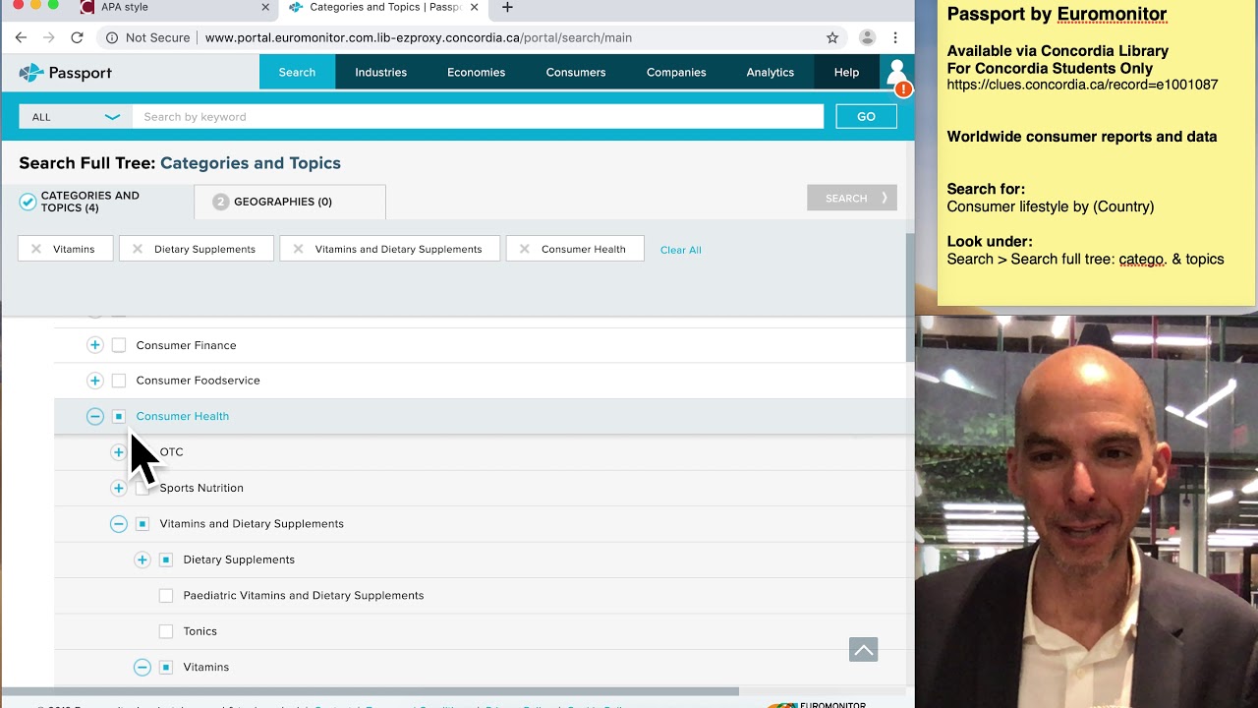Open the ALL search scope dropdown
This screenshot has width=1258, height=708.
76,116
